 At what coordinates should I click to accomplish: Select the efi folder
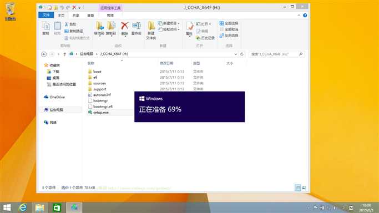click(95, 77)
